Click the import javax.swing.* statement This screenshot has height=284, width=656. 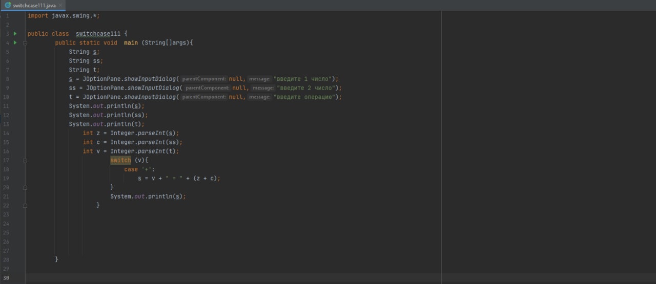64,16
